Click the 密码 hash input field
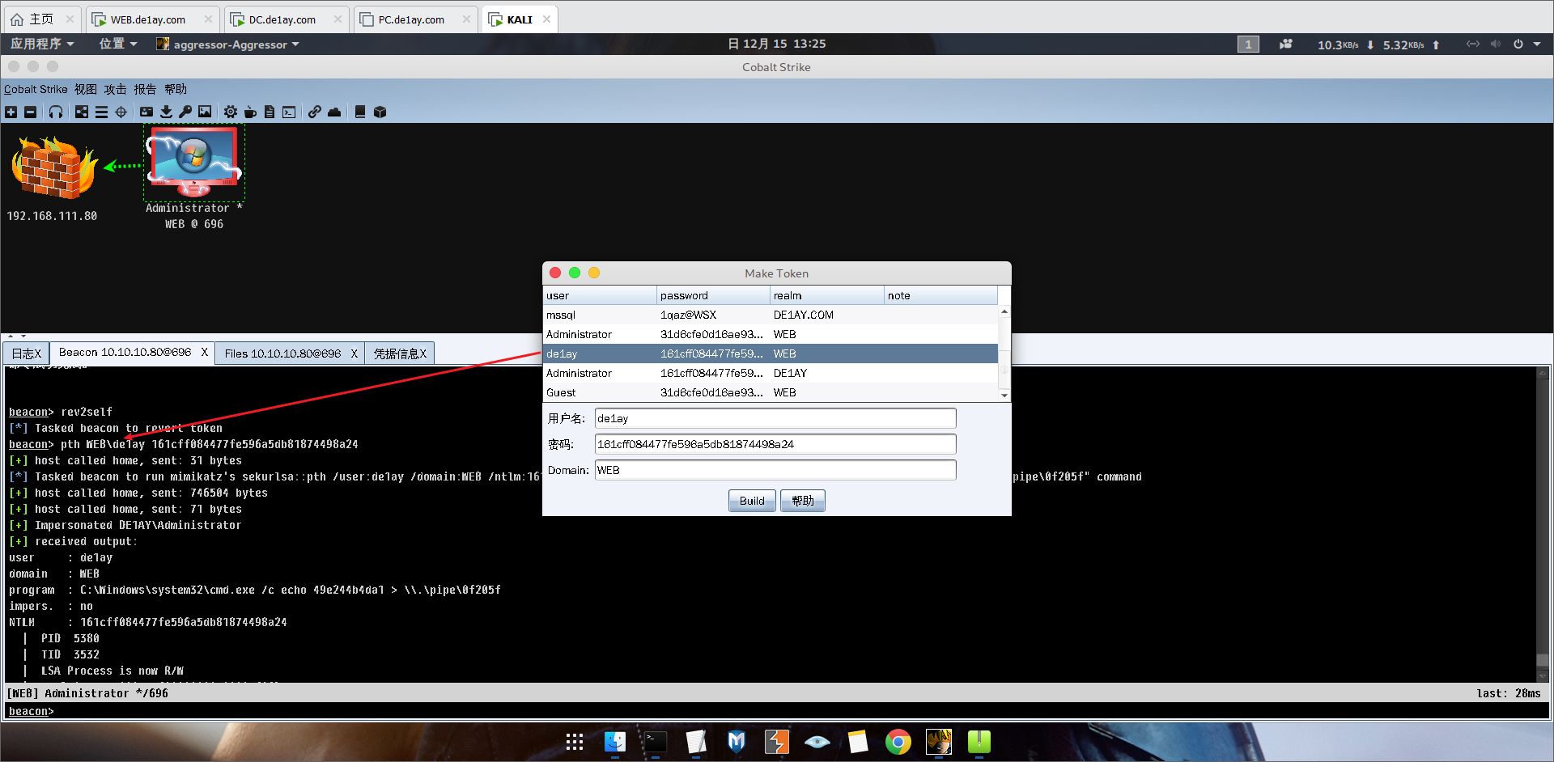Viewport: 1554px width, 762px height. click(x=775, y=444)
